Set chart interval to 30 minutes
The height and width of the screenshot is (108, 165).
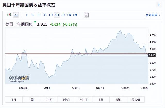(x=45, y=15)
